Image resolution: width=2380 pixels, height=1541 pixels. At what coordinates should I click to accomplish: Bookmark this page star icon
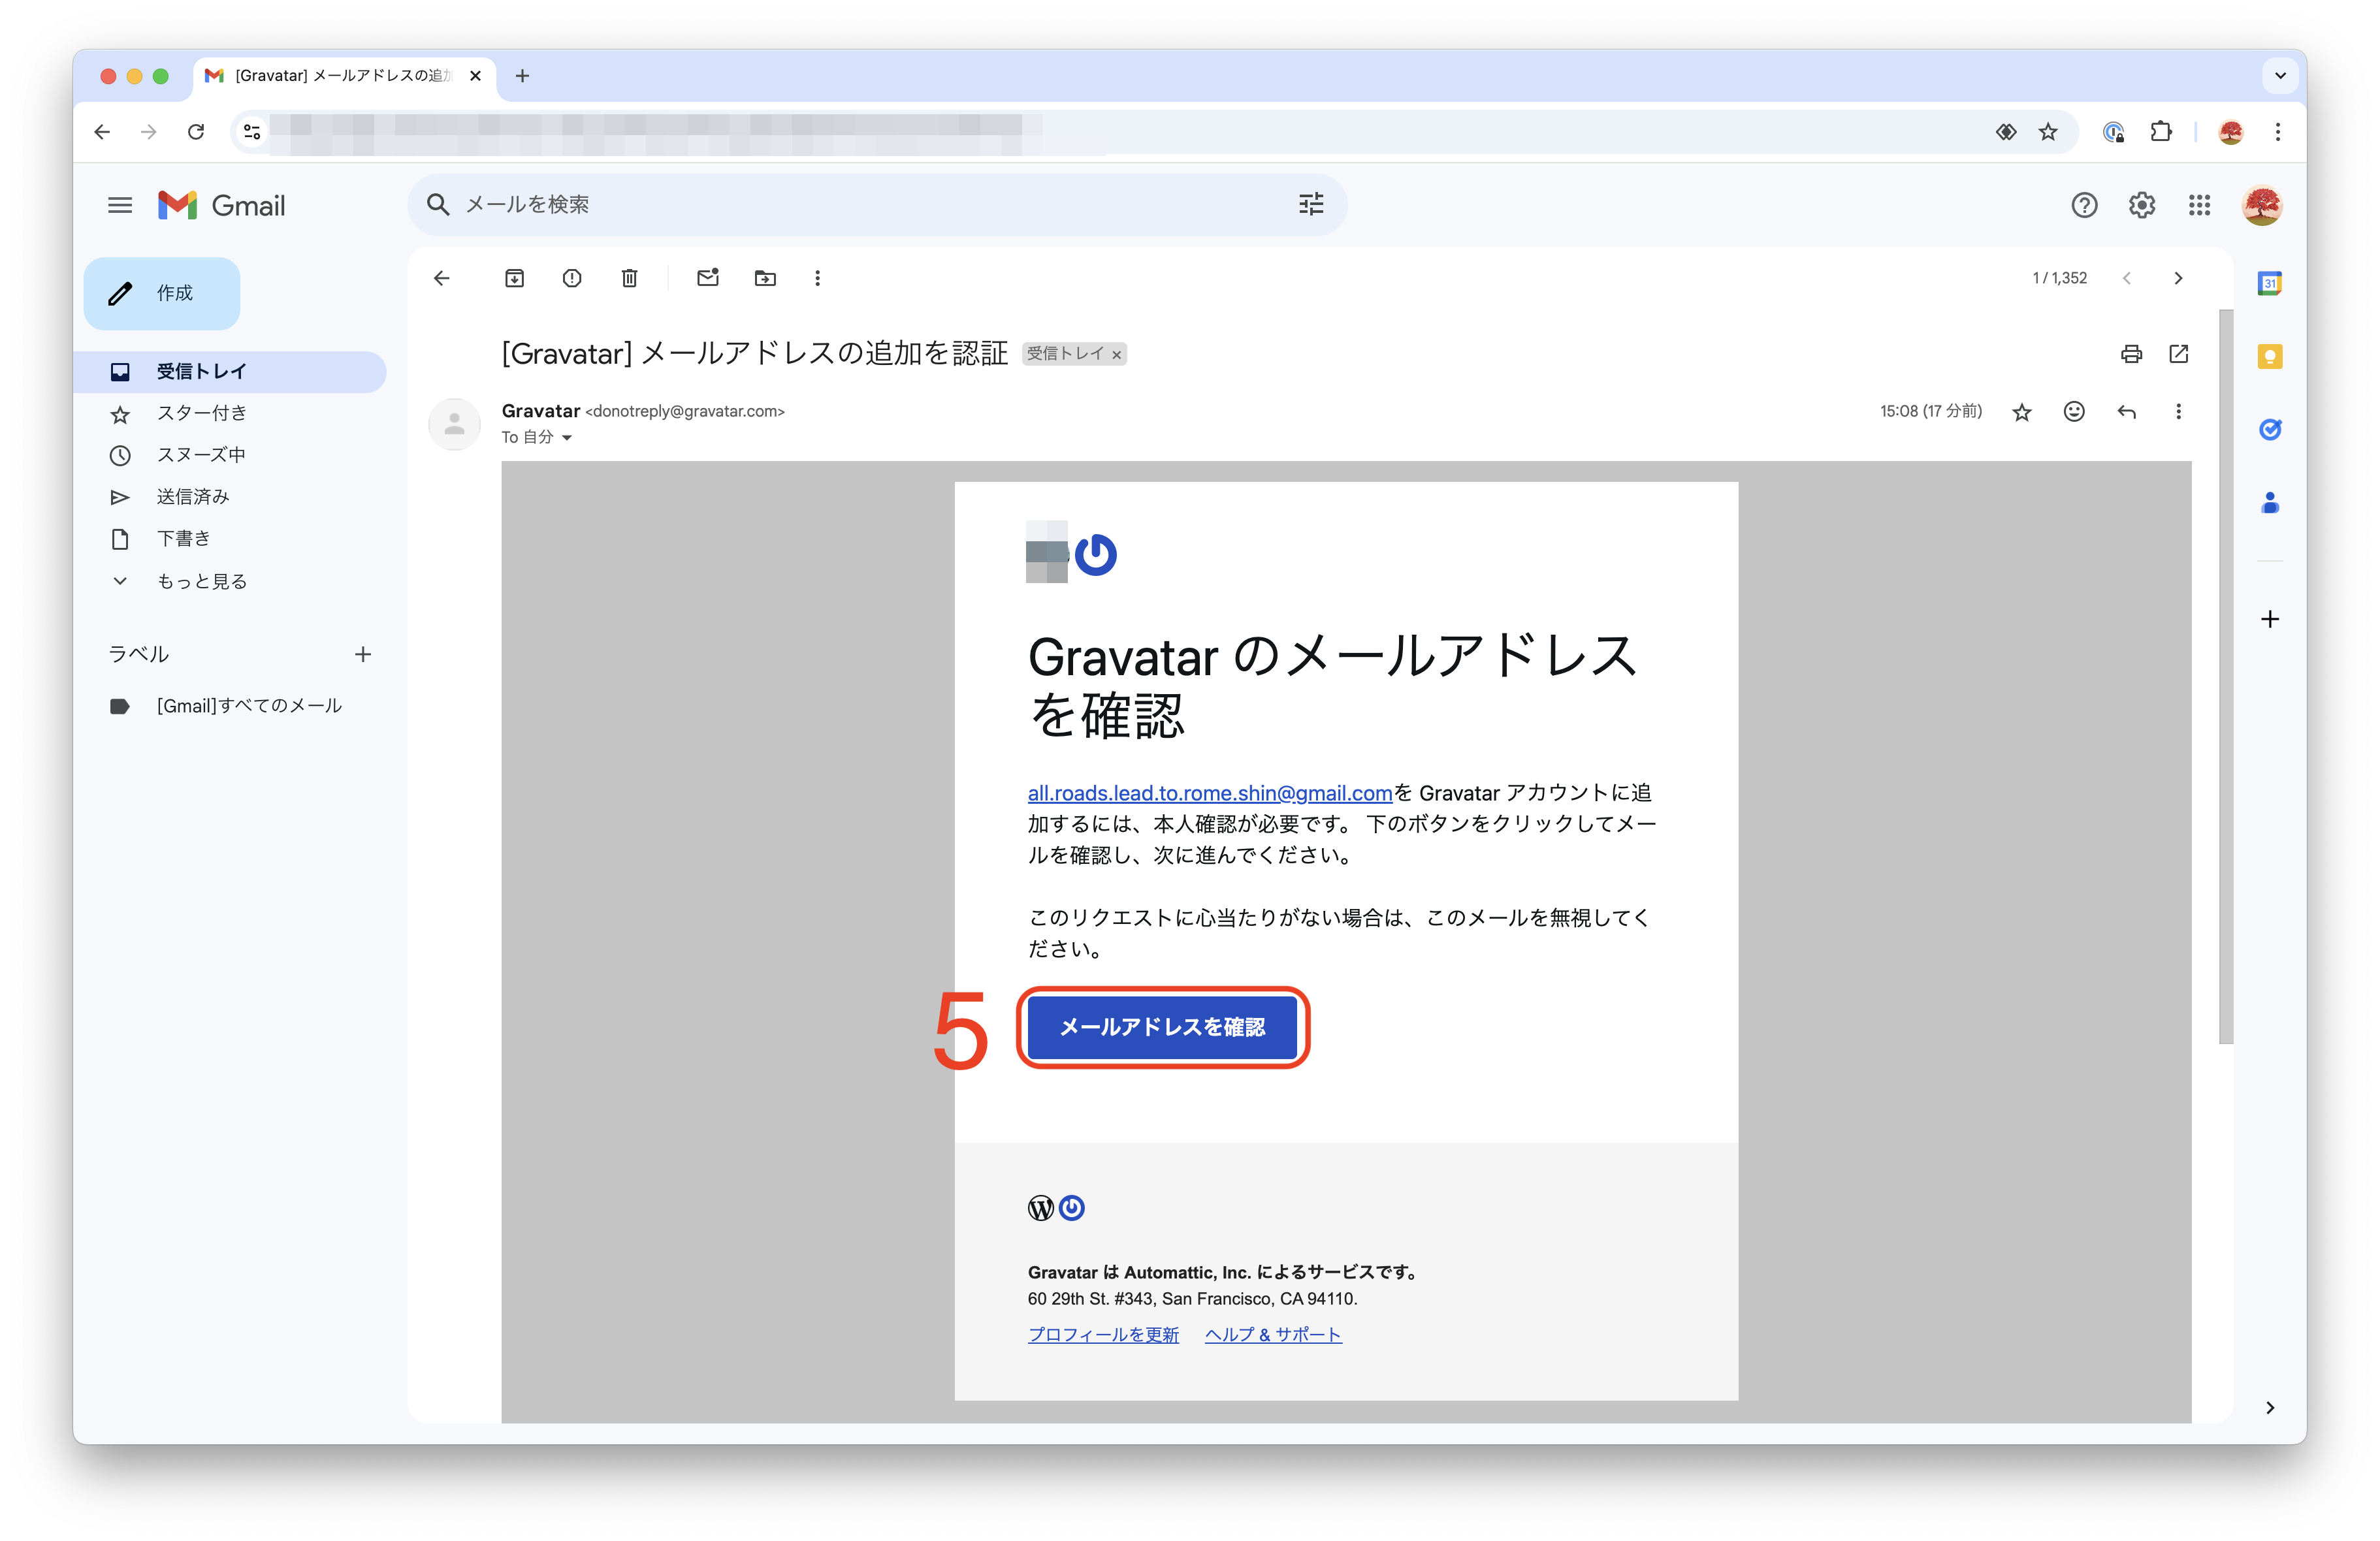(x=2048, y=132)
